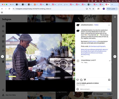Open the volume menu bar icon
The image size is (119, 99).
point(96,1)
